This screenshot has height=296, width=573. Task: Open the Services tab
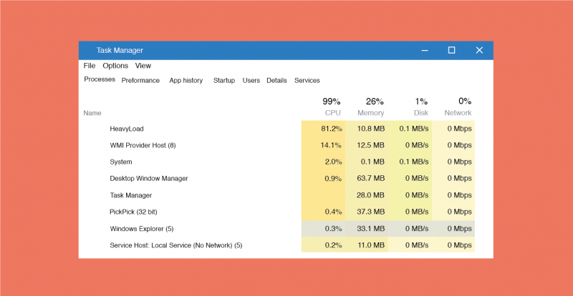tap(307, 81)
